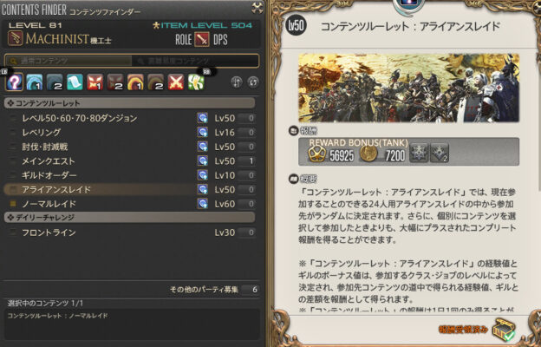541x347 pixels.
Task: Open the first red Trials category icon
Action: pos(95,82)
